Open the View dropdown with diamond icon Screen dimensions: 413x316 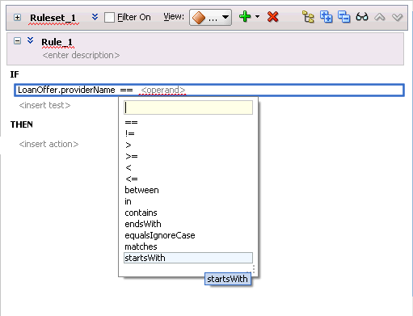pyautogui.click(x=210, y=18)
